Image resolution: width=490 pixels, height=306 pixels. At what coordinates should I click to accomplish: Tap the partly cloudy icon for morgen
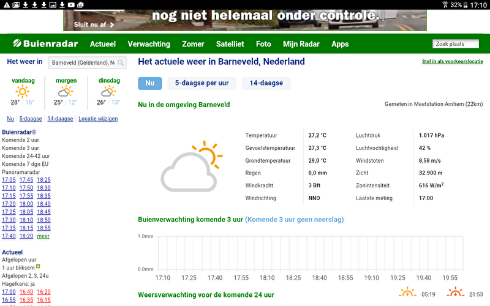point(66,92)
